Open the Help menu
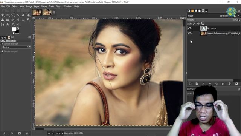The width and height of the screenshot is (241, 136). [76, 6]
